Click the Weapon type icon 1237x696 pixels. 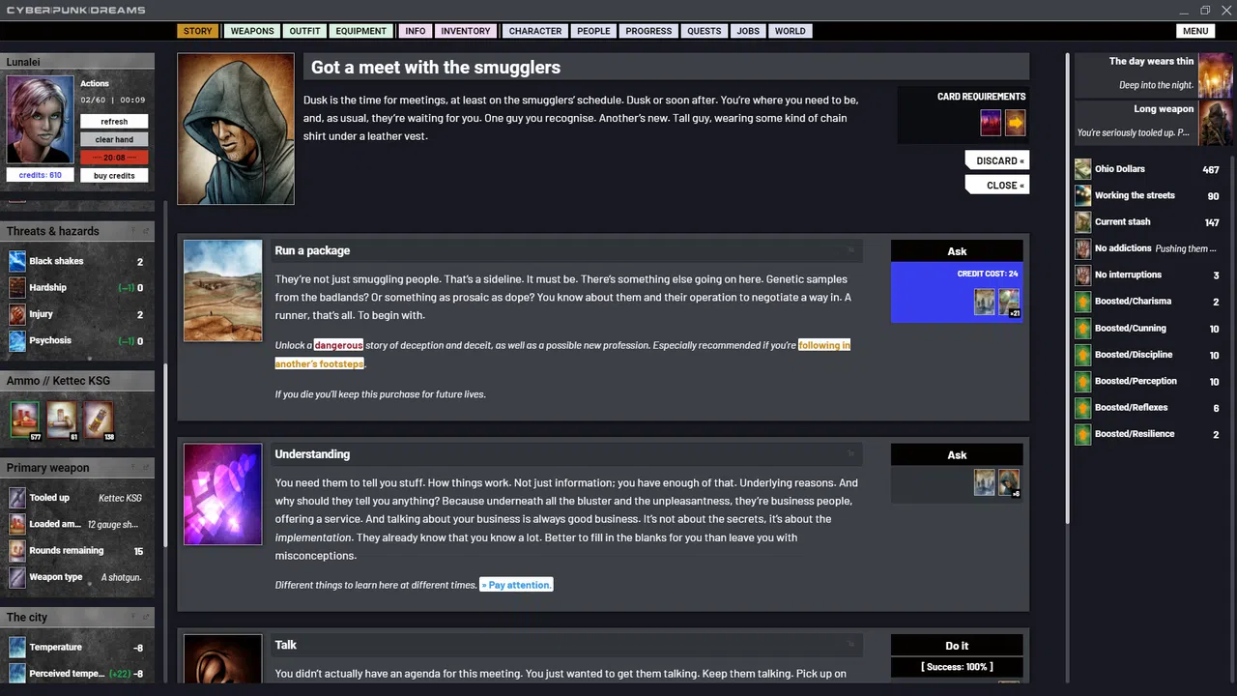(x=17, y=577)
